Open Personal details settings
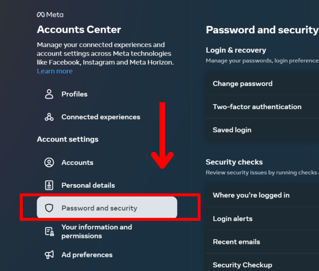The width and height of the screenshot is (319, 271). click(88, 185)
